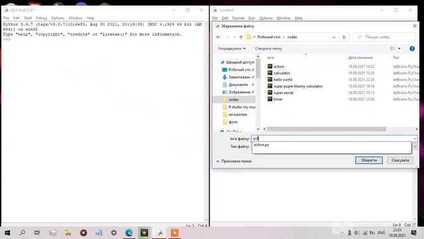Open Help menu in IDLE Shell
Image resolution: width=424 pixels, height=239 pixels.
pyautogui.click(x=90, y=18)
